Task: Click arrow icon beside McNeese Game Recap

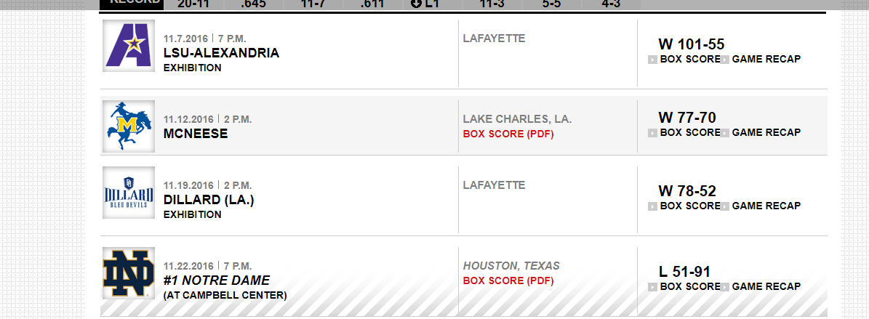Action: (724, 133)
